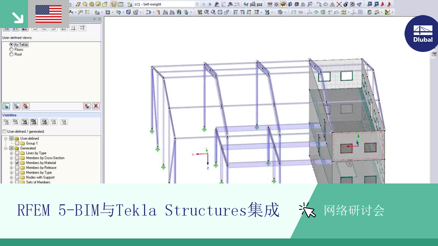Check the 'Members by Release' checkbox

tap(17, 167)
